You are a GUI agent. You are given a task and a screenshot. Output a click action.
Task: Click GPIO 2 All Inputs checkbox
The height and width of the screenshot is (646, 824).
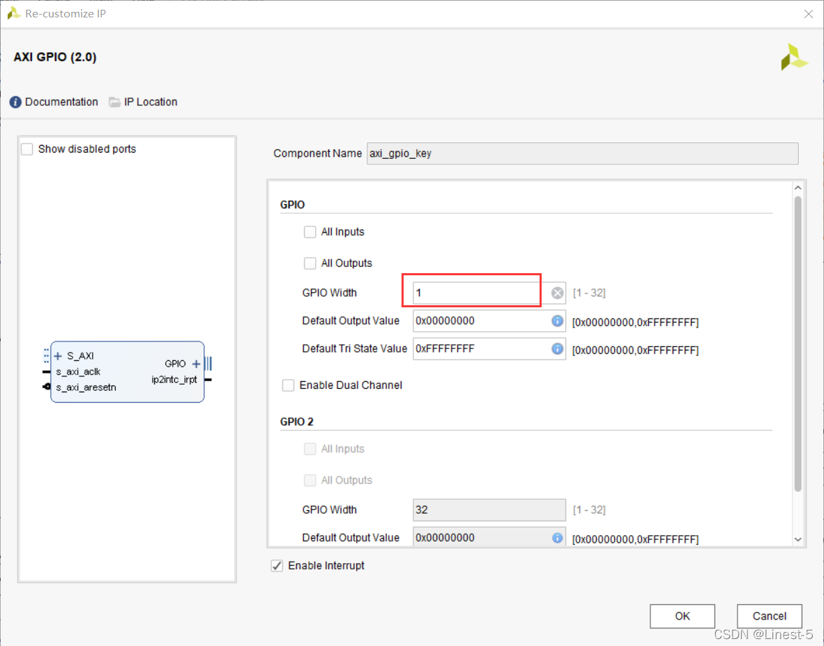coord(310,449)
